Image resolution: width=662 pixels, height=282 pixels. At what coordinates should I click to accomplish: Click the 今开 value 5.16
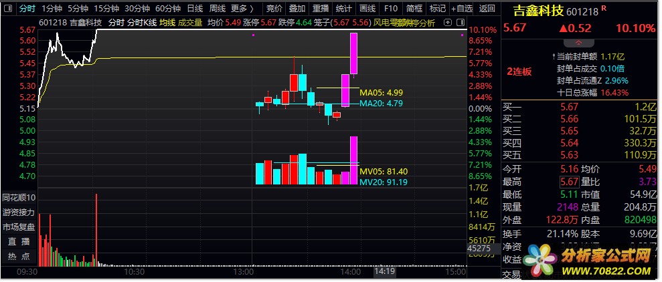pyautogui.click(x=569, y=170)
